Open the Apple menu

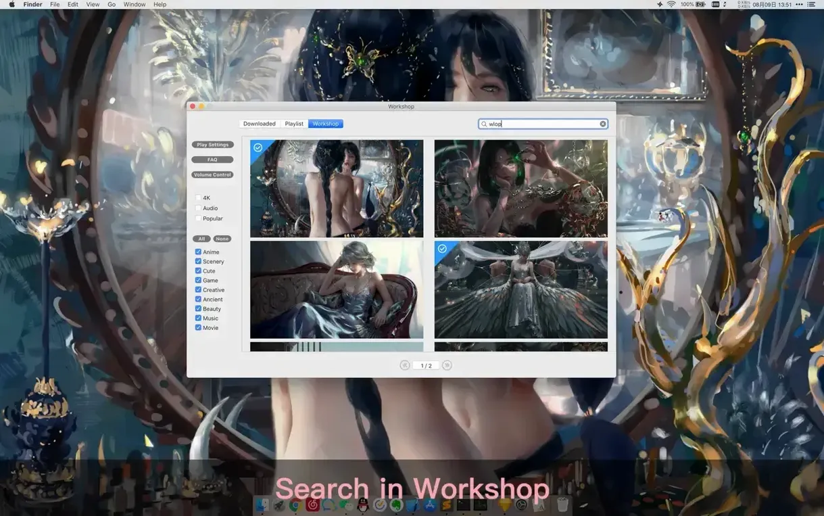coord(11,4)
